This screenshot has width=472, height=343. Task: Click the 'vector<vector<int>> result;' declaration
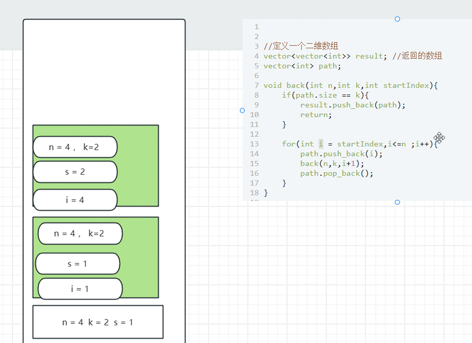tap(325, 56)
